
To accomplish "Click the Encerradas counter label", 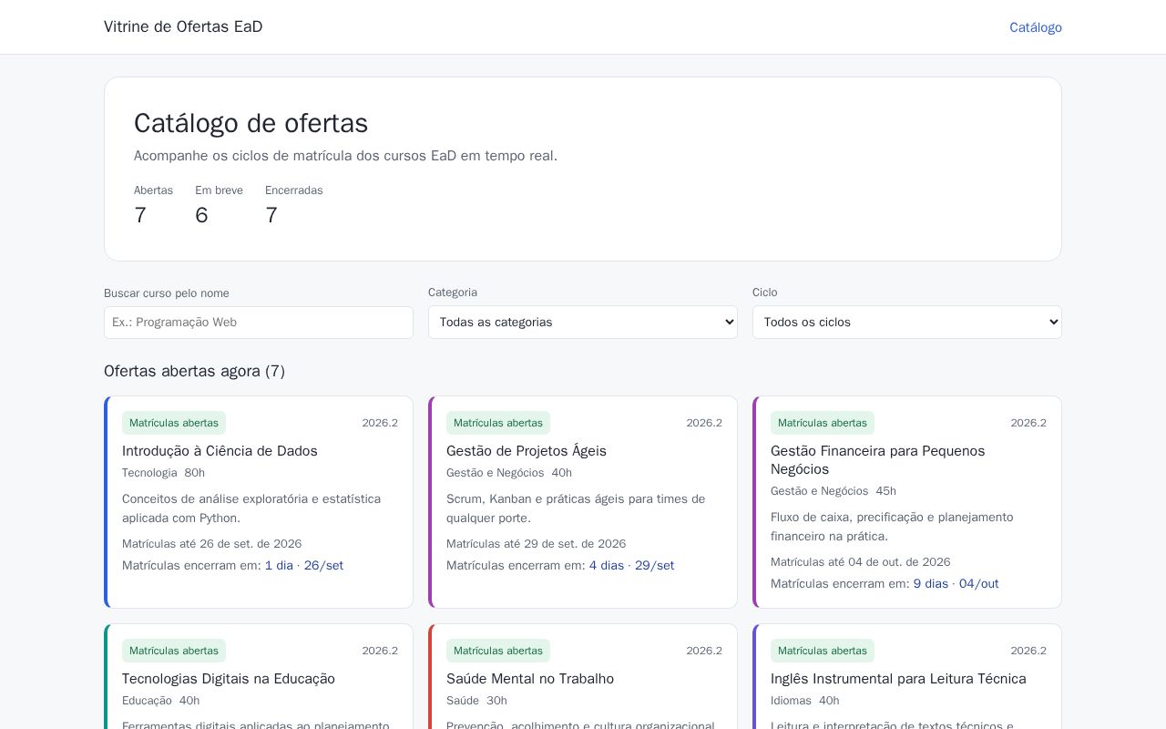I will (x=294, y=190).
